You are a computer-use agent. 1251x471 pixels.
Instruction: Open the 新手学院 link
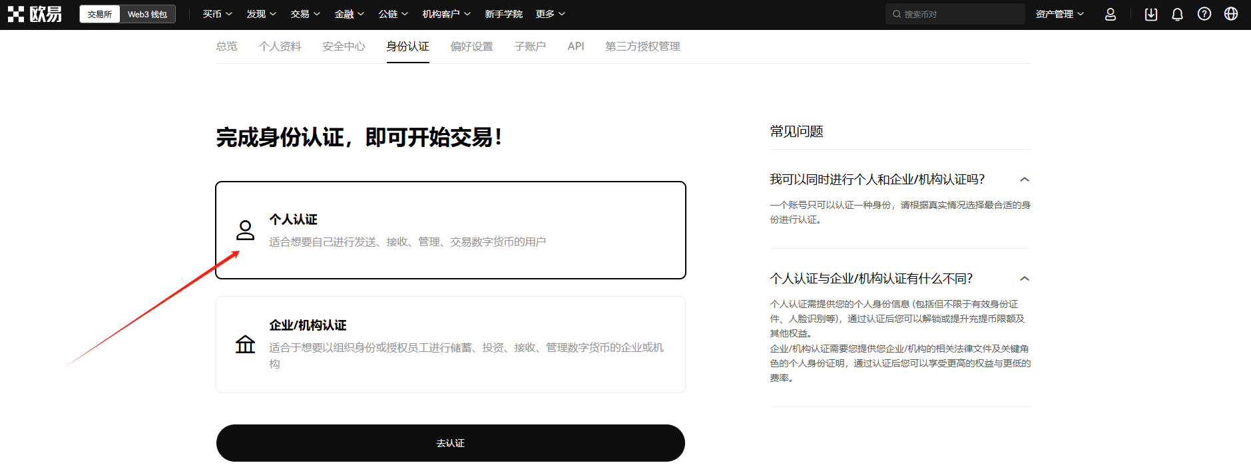click(503, 14)
